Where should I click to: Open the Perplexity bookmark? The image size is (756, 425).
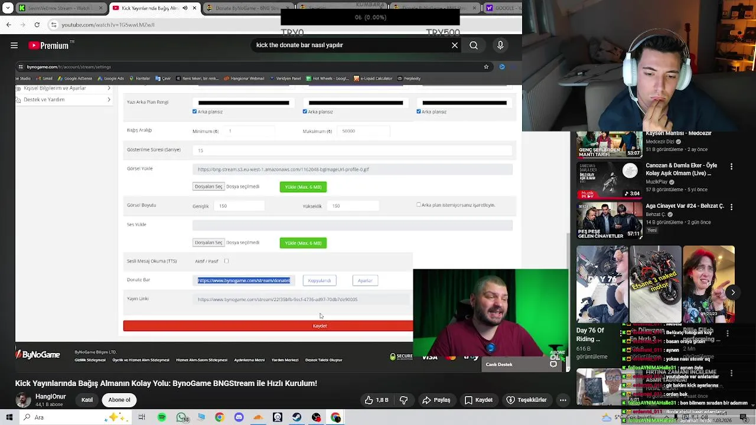pos(409,79)
